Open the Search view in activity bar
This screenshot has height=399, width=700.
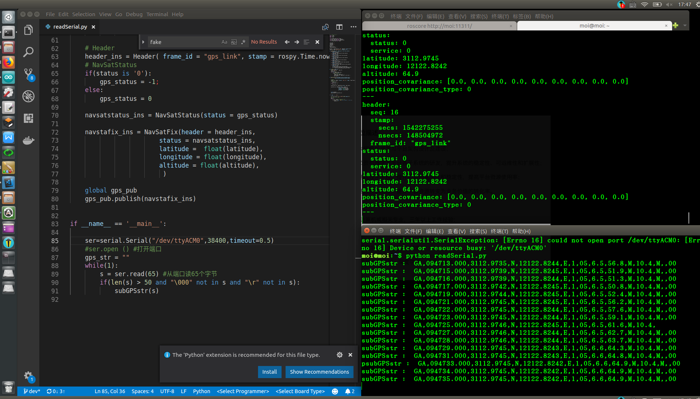coord(28,52)
